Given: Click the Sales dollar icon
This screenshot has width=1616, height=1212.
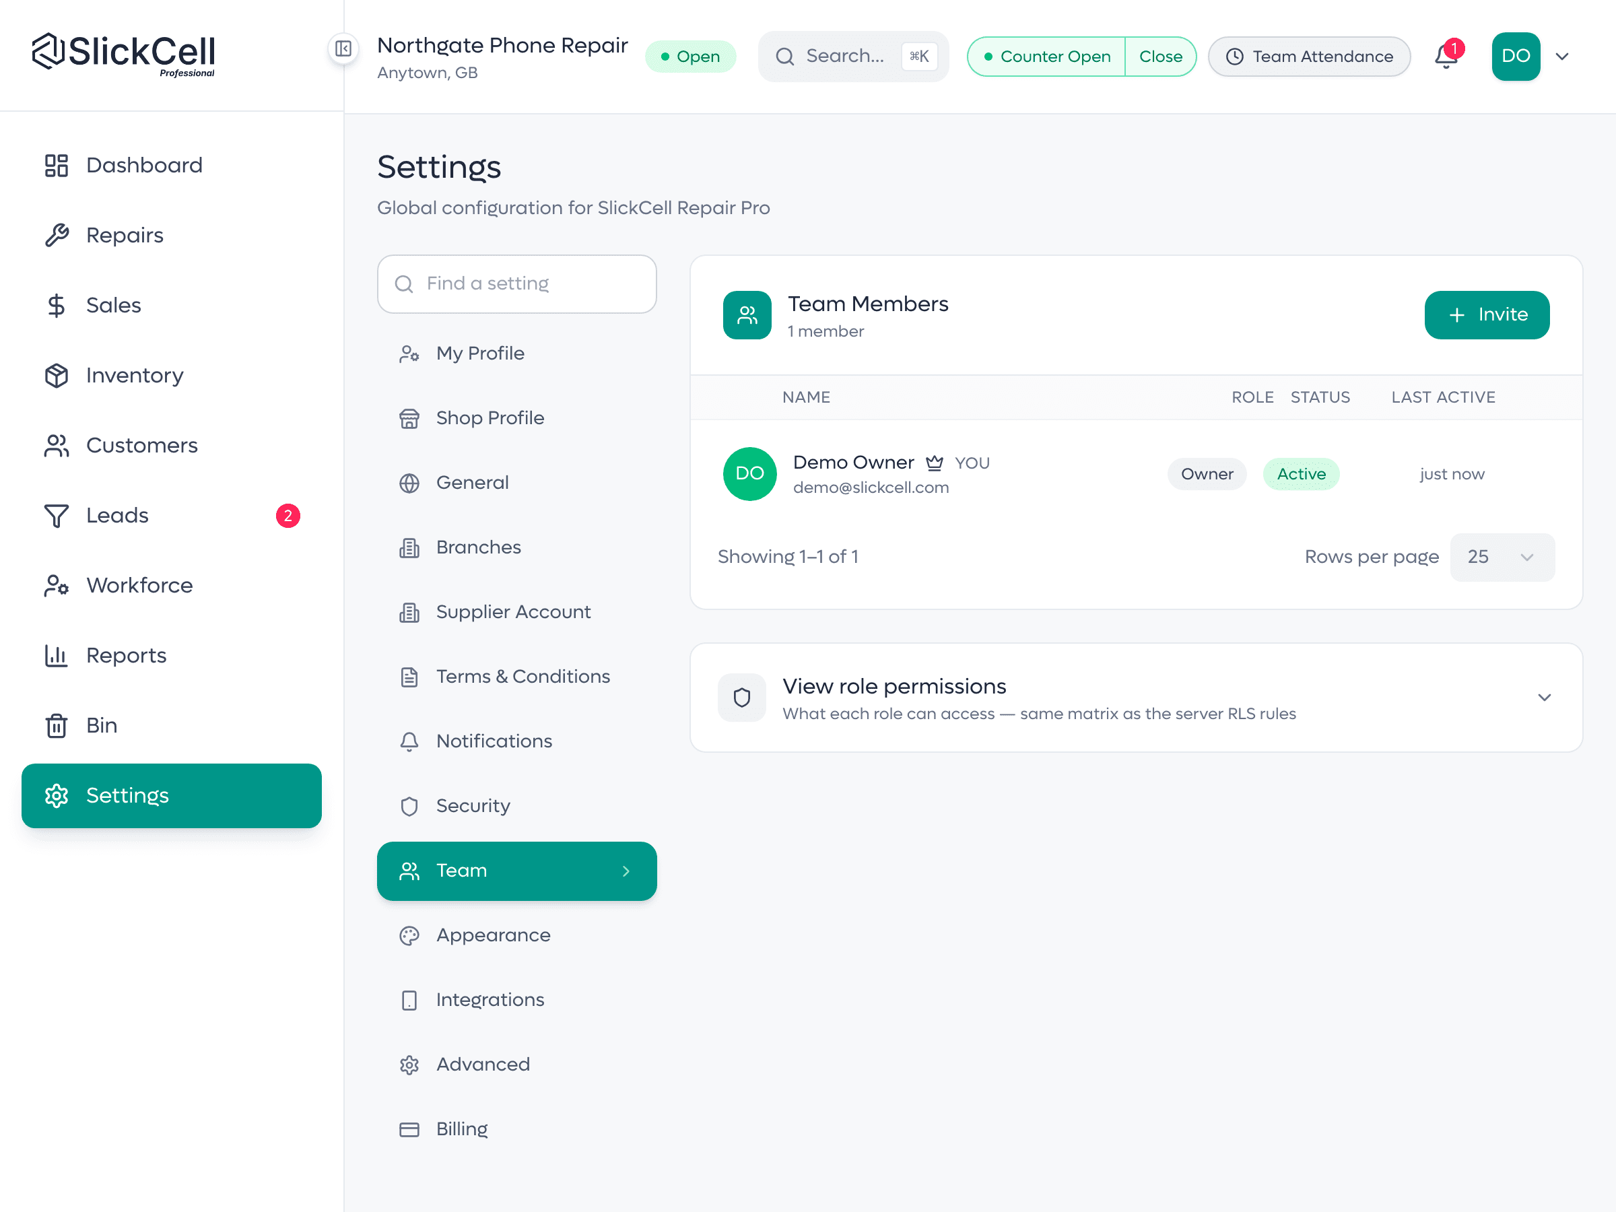Looking at the screenshot, I should 57,306.
